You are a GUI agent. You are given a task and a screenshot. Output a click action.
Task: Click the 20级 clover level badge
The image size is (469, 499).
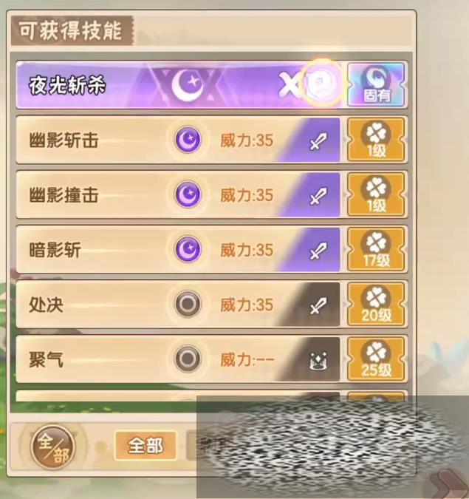point(377,304)
